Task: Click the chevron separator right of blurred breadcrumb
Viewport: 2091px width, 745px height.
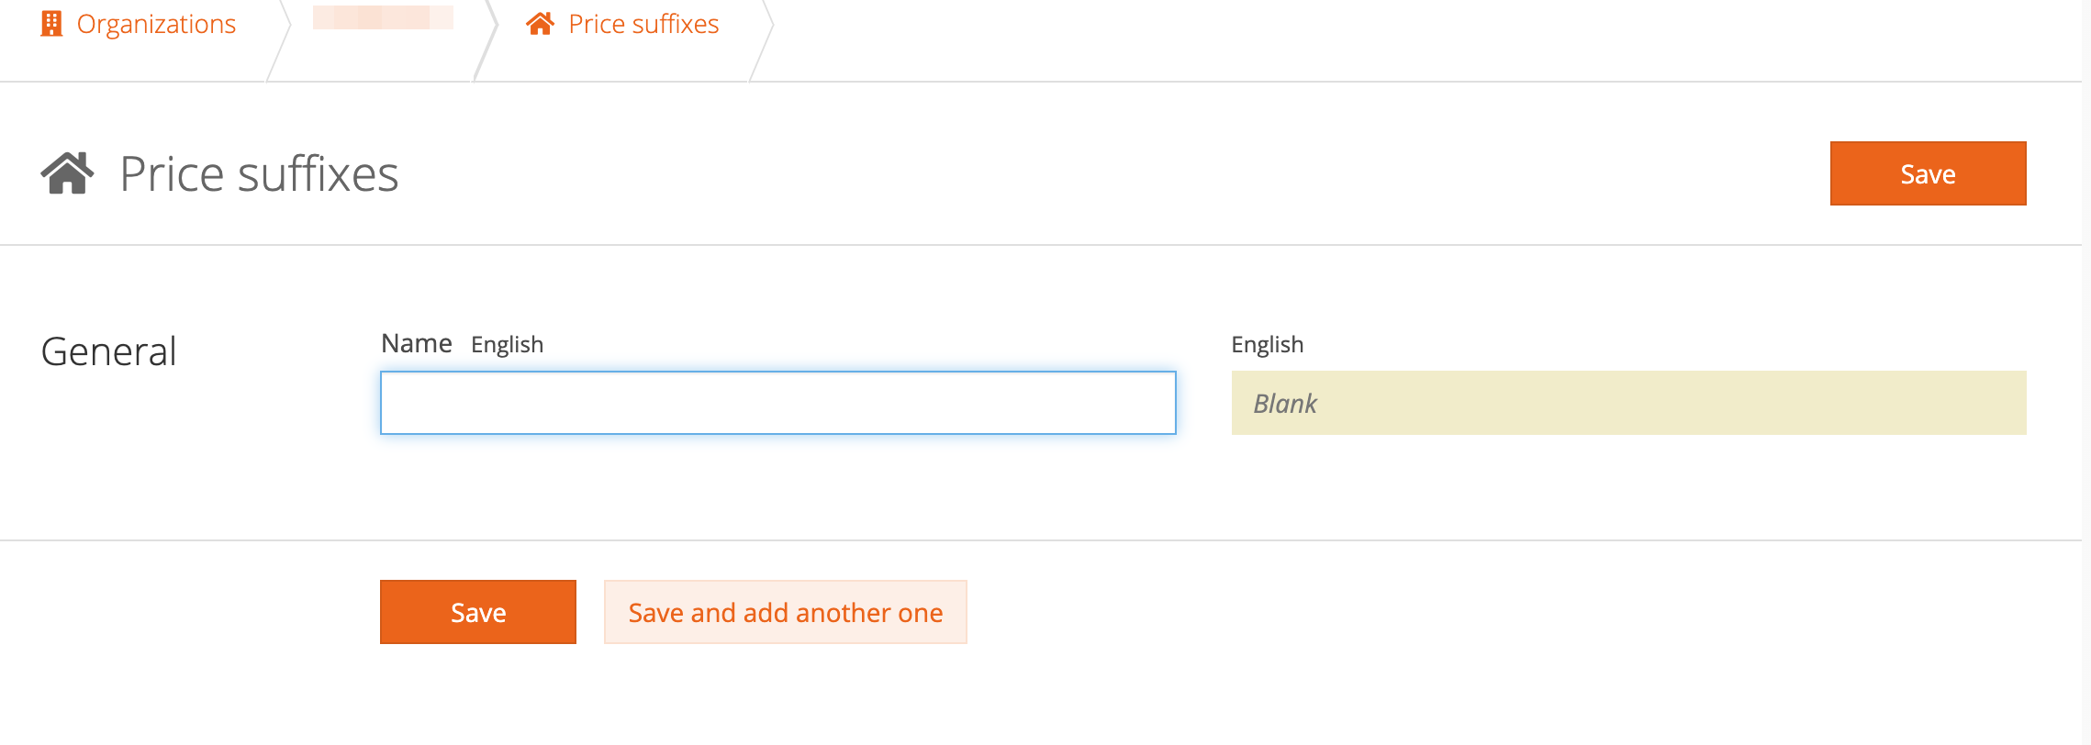Action: coord(486,40)
